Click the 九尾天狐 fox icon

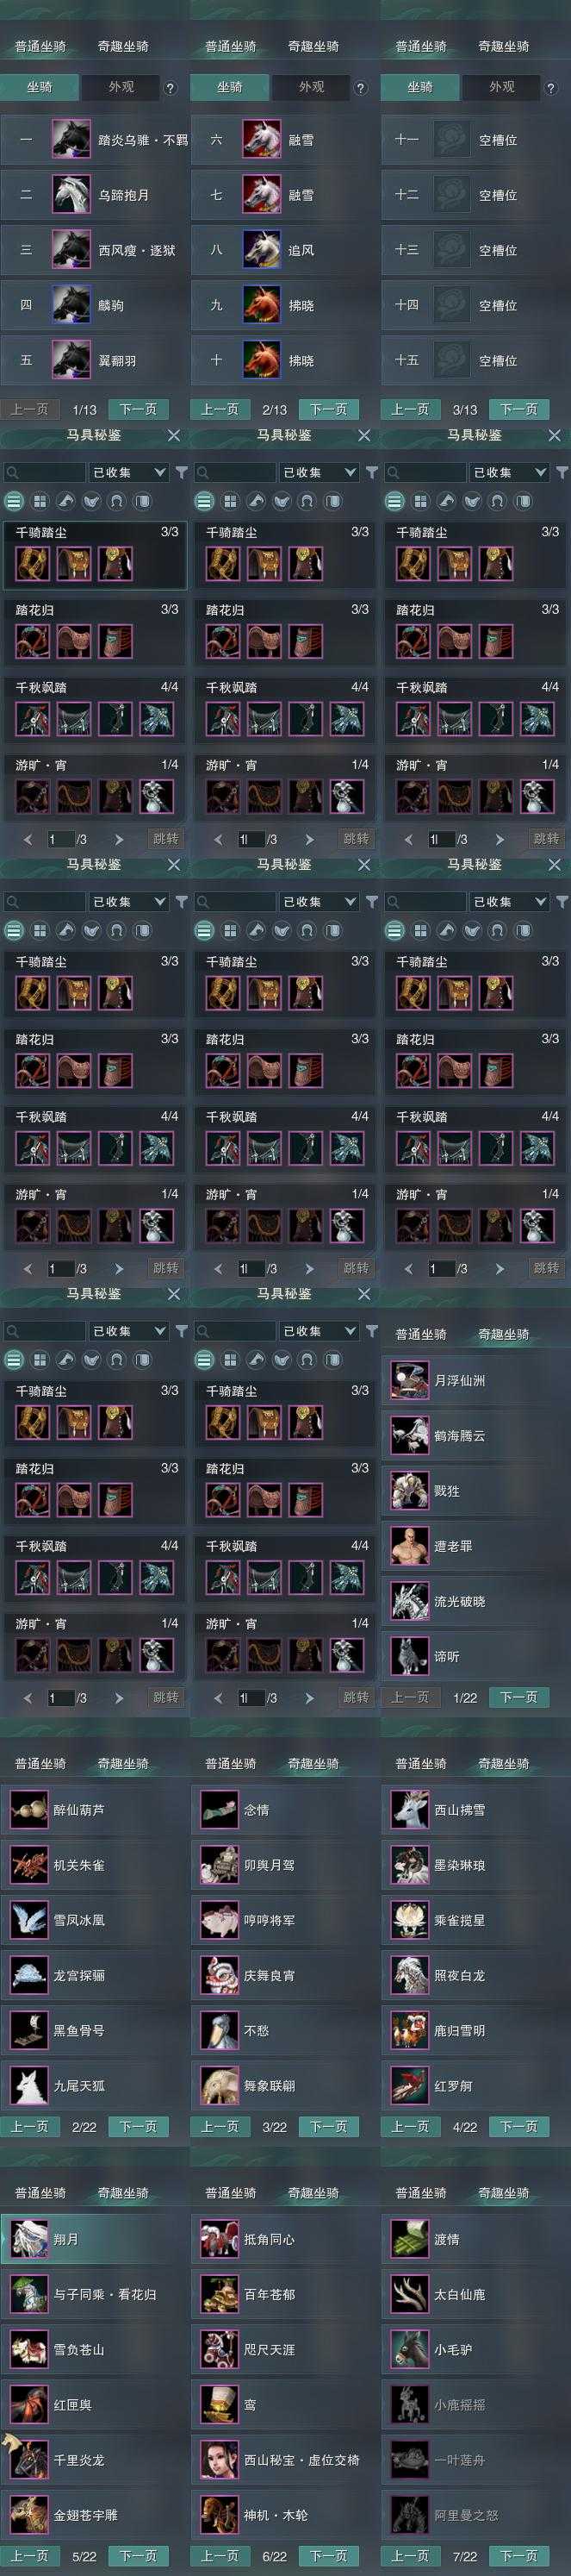(x=29, y=2086)
